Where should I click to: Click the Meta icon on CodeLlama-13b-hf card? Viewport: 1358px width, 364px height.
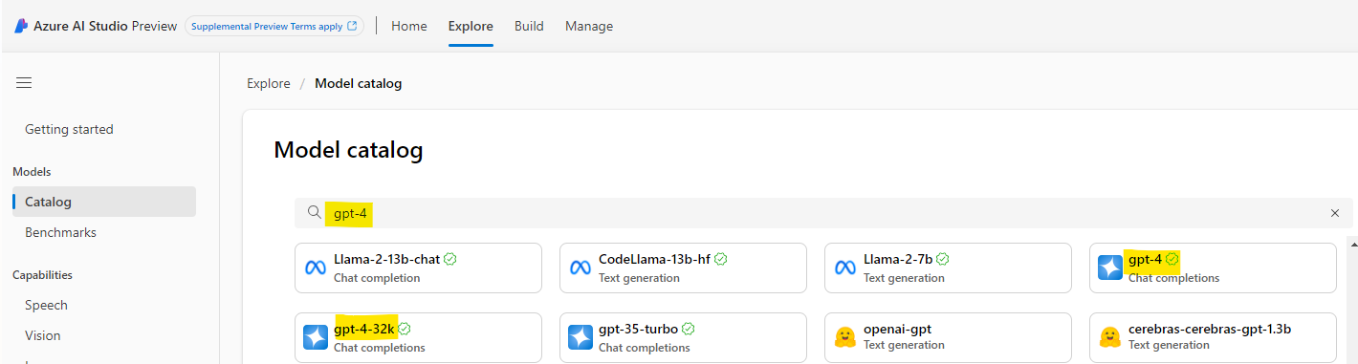(580, 268)
